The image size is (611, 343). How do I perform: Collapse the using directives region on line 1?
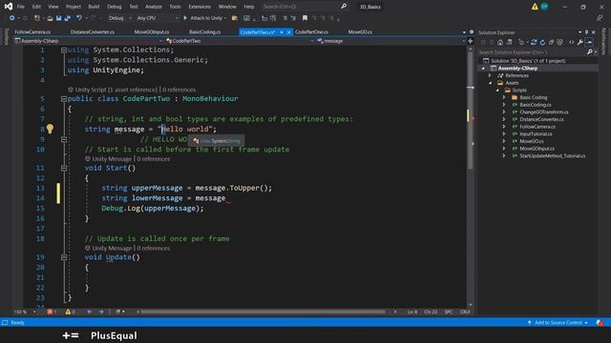click(x=64, y=50)
